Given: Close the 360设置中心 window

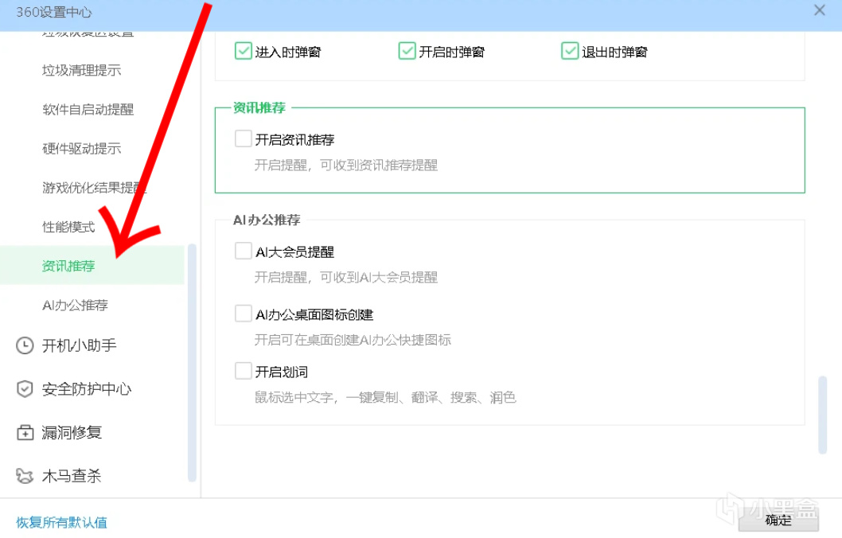Looking at the screenshot, I should pos(820,10).
